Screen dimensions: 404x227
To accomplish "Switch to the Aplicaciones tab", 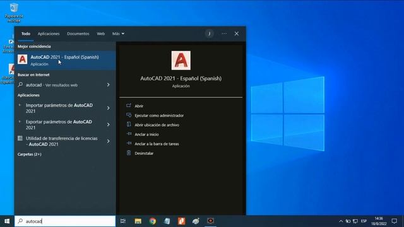I will 49,33.
